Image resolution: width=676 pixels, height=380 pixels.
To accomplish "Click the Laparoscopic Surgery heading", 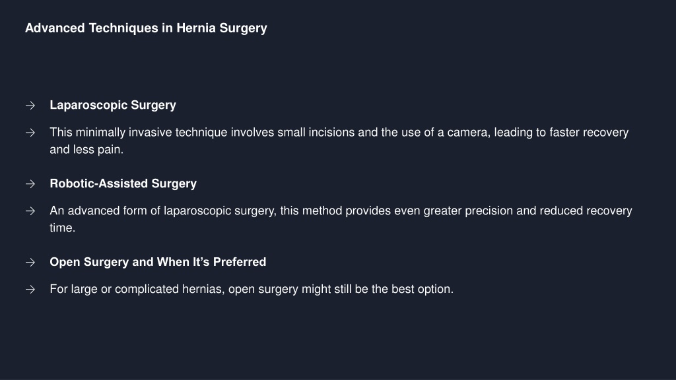I will tap(113, 105).
